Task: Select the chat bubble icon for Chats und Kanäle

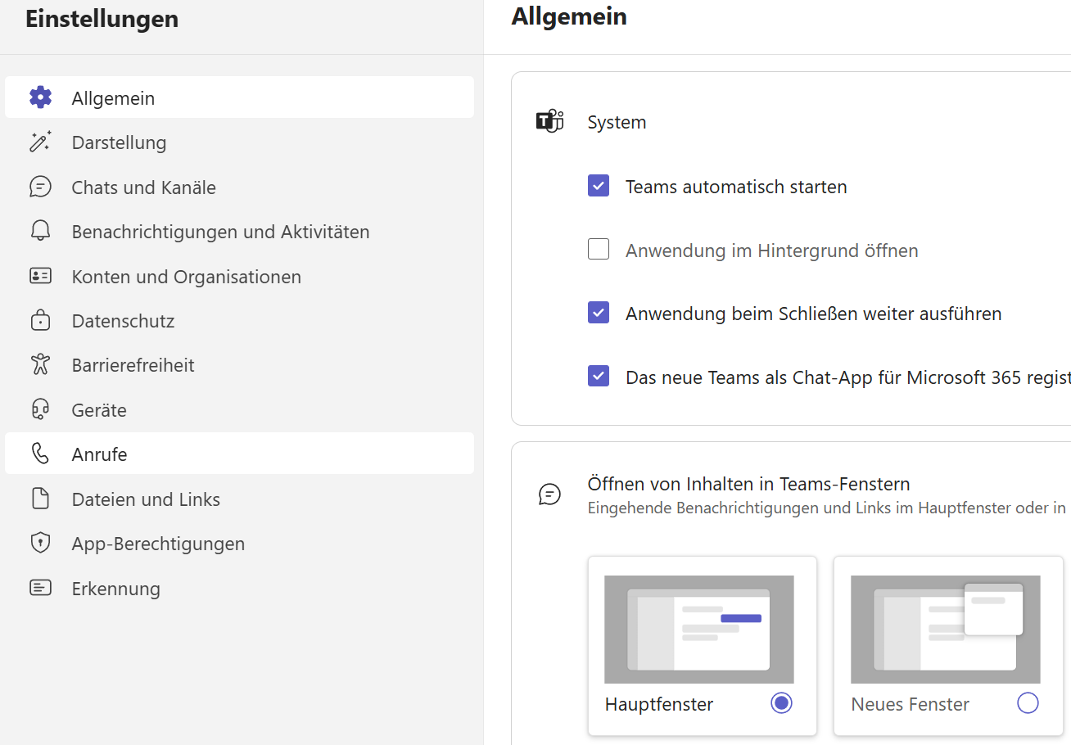Action: point(40,187)
